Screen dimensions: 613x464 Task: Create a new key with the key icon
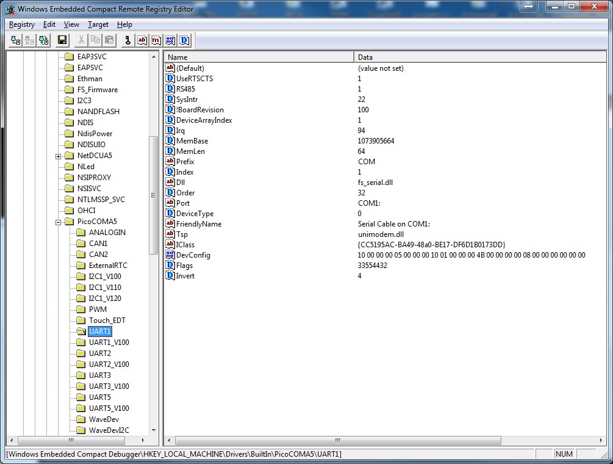click(x=128, y=40)
